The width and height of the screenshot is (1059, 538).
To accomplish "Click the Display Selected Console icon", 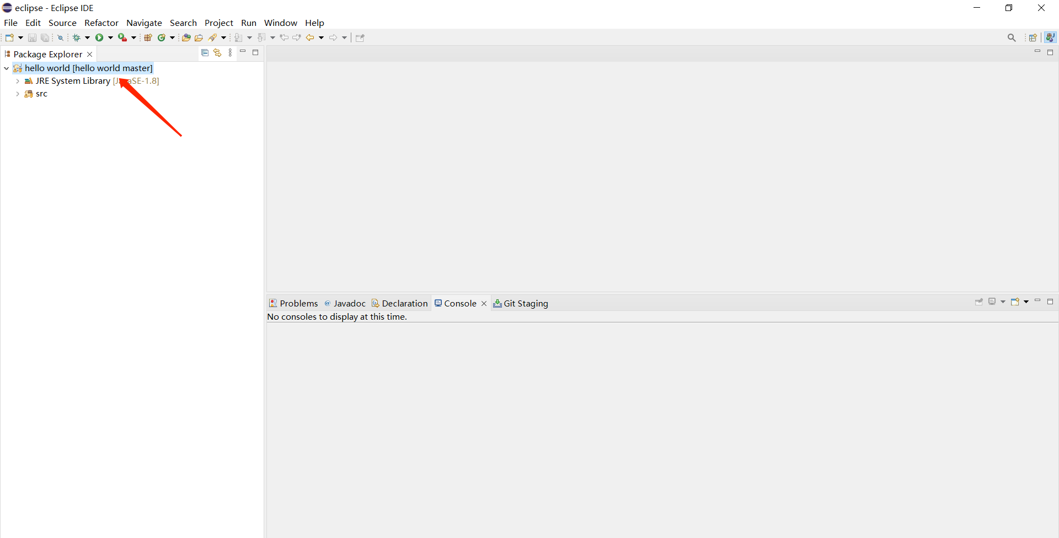I will click(x=992, y=302).
